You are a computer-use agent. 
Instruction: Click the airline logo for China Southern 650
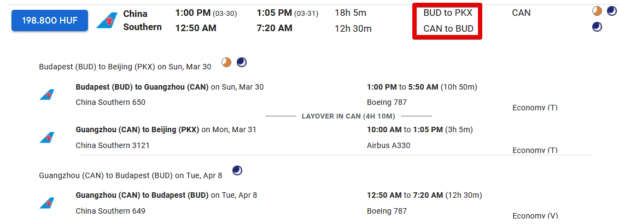(x=47, y=95)
